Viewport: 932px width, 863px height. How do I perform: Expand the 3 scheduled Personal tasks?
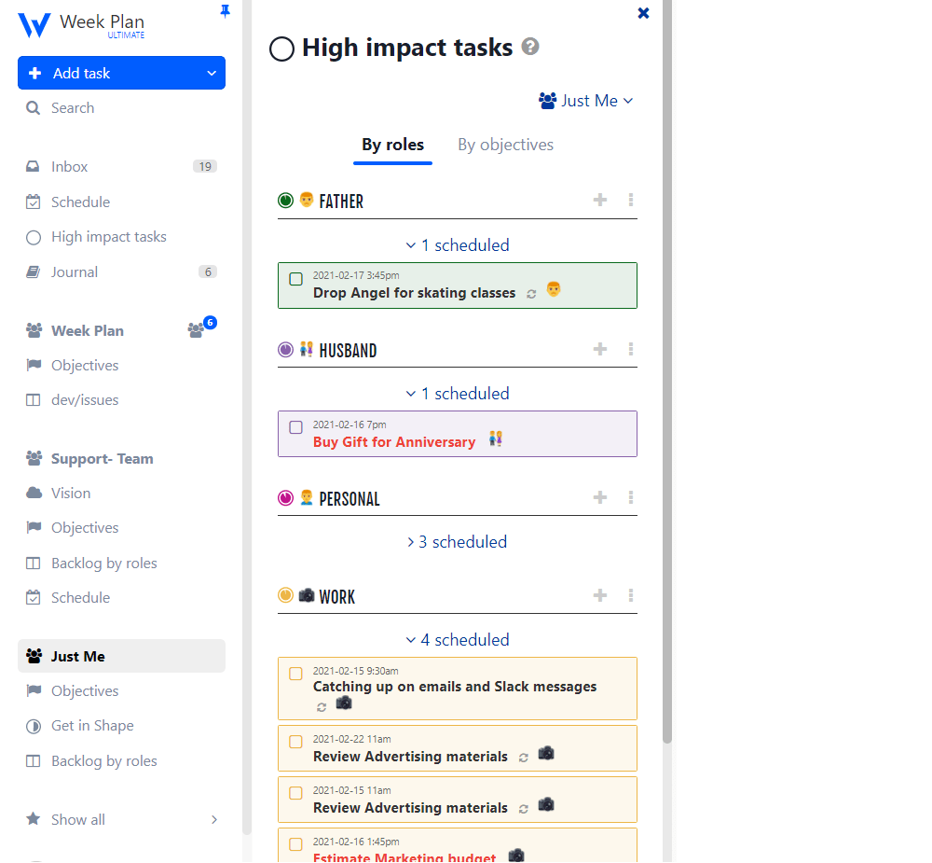458,542
